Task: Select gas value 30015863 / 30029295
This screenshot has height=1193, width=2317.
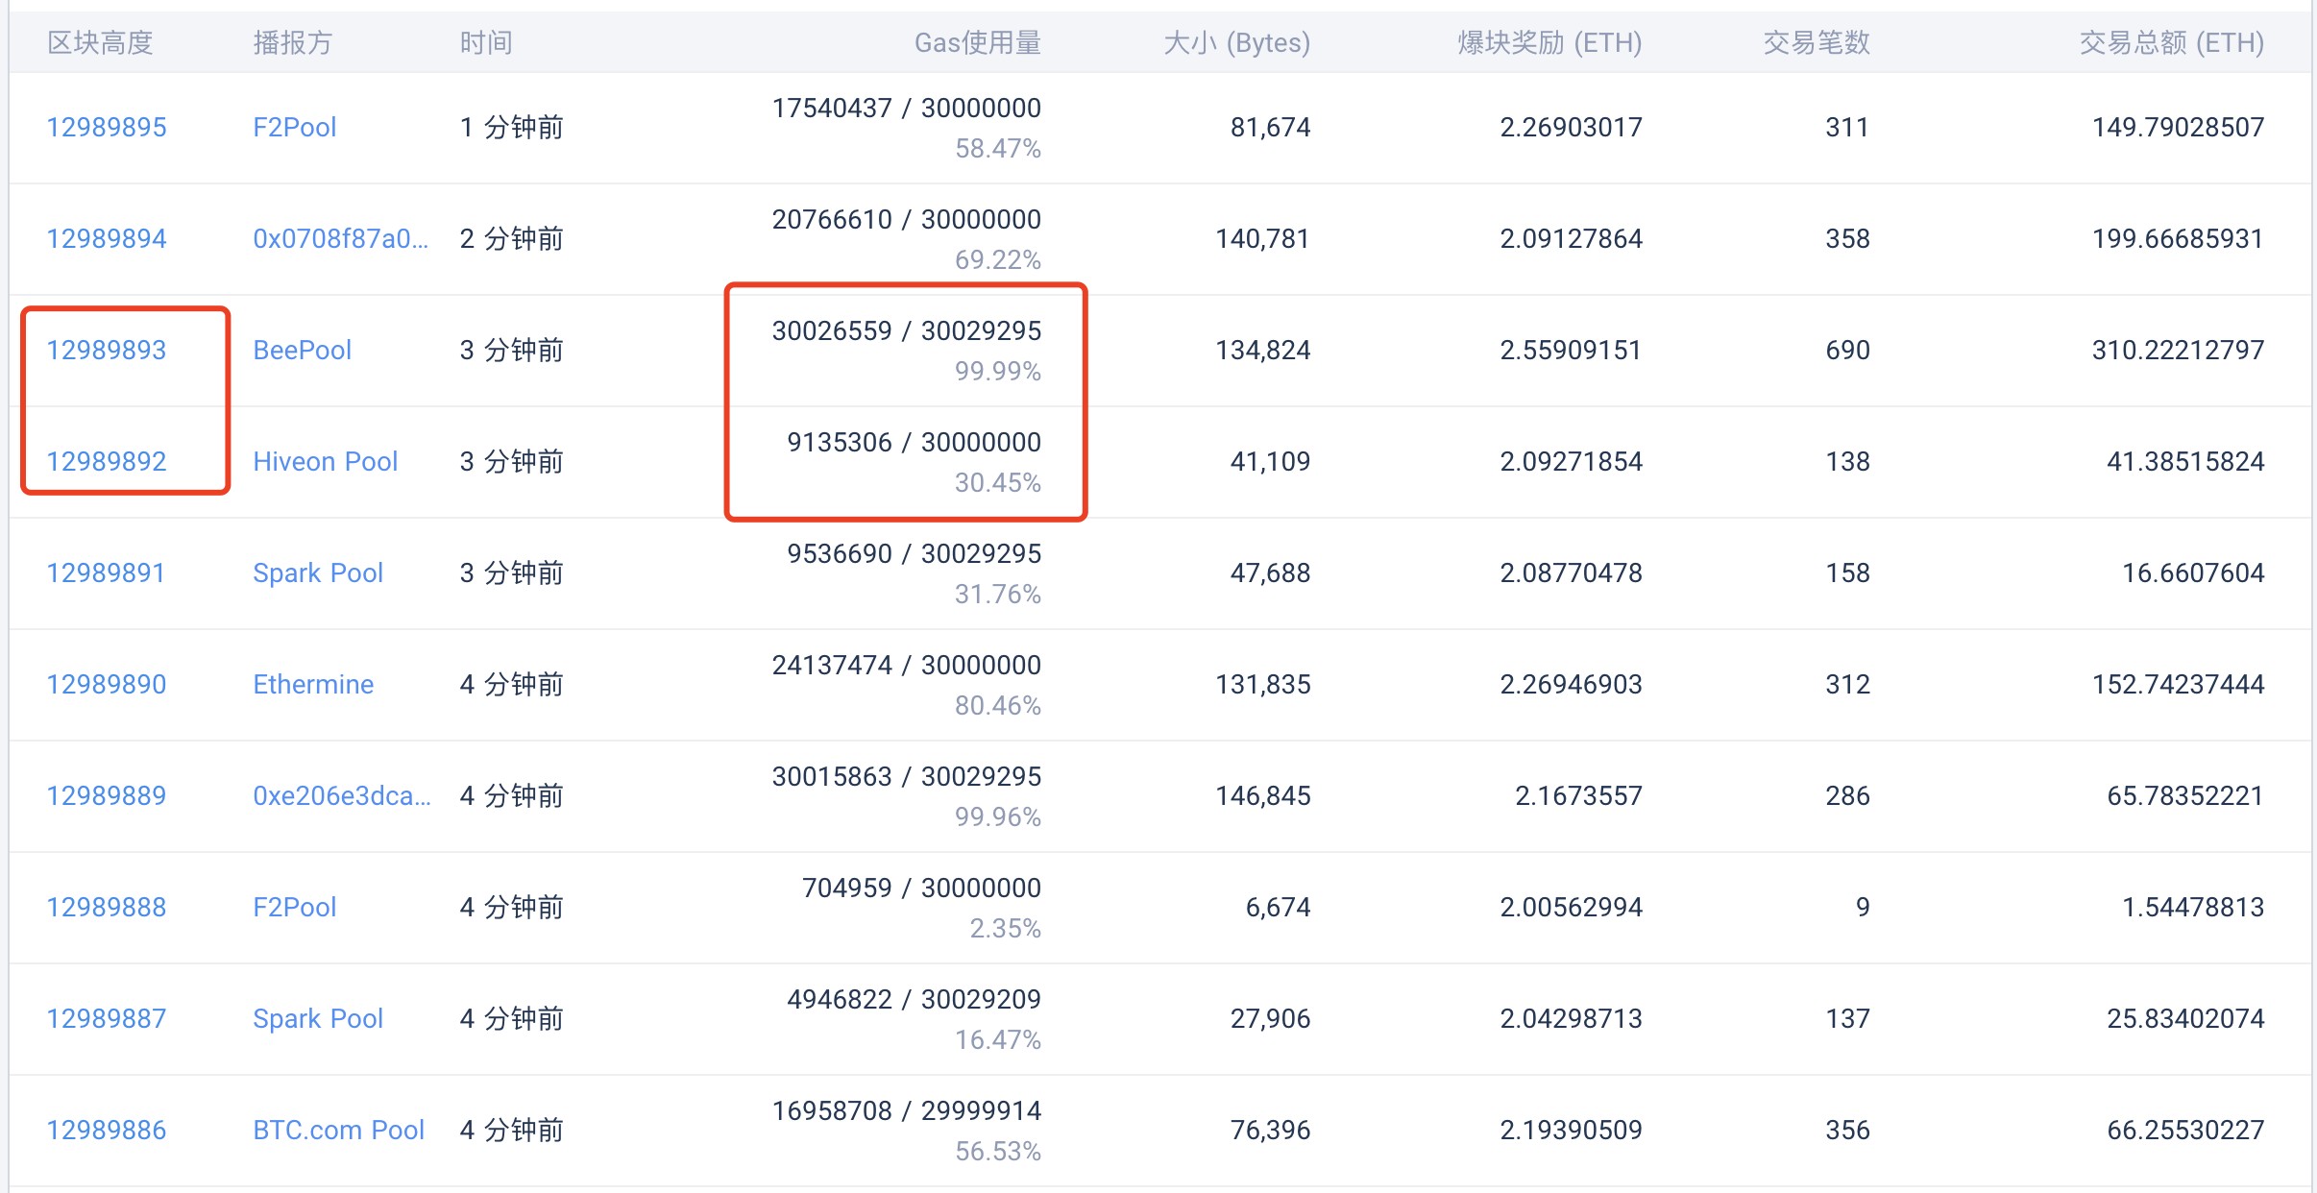Action: coord(907,776)
